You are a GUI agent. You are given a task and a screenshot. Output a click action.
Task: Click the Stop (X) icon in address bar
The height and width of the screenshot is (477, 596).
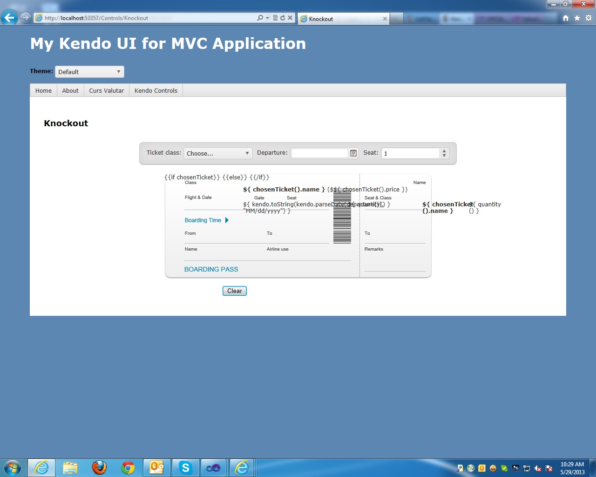click(290, 18)
